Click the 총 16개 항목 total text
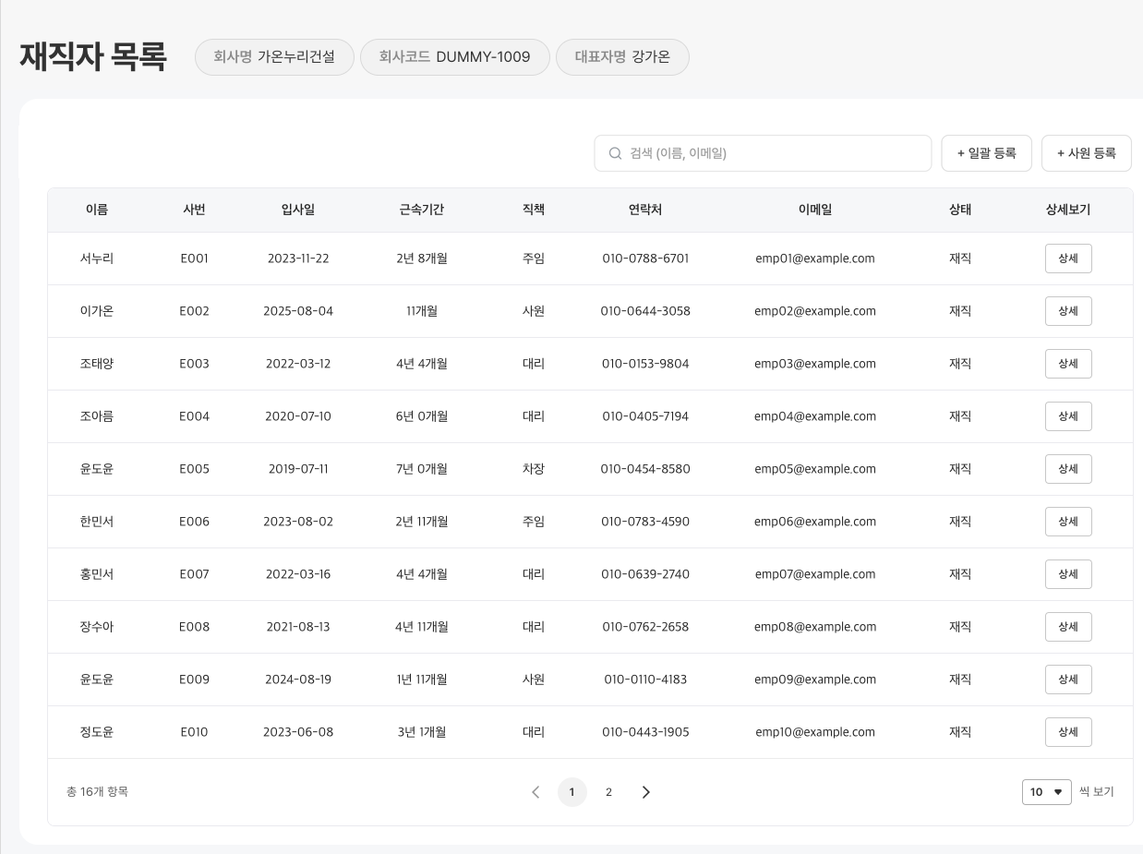1143x854 pixels. click(x=97, y=792)
